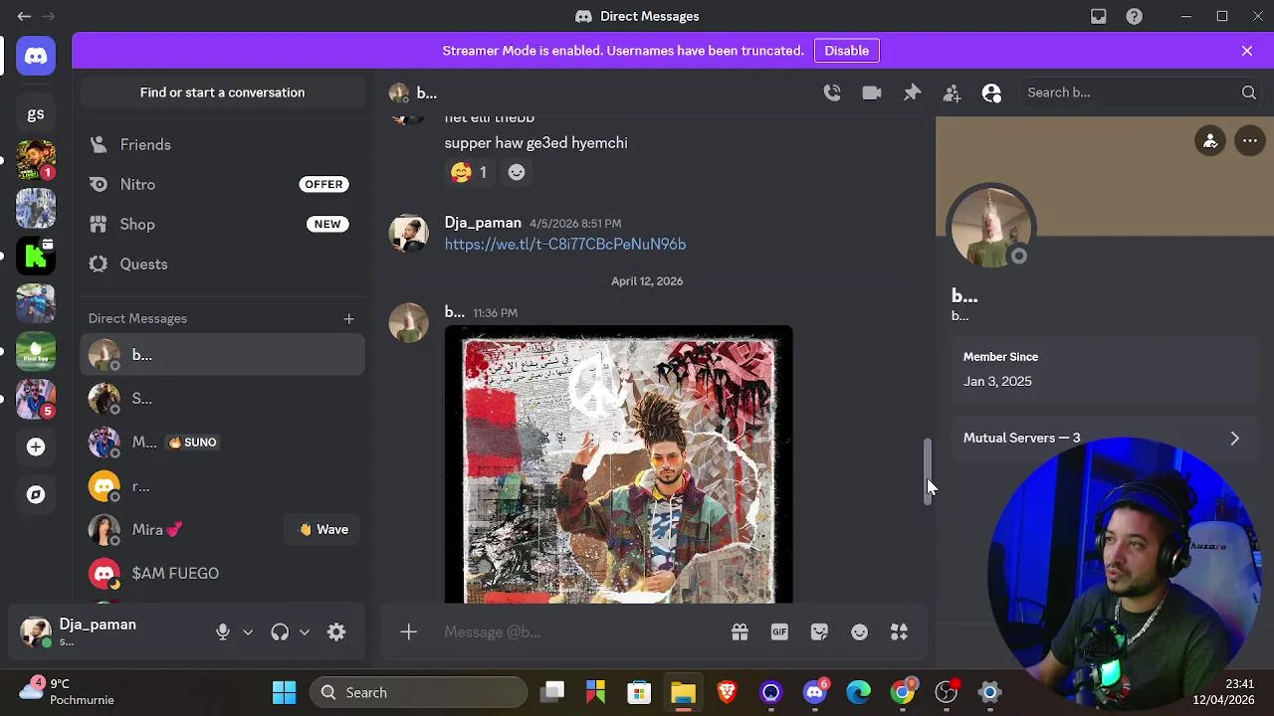Open the Shop page
This screenshot has height=716, width=1274.
222,224
